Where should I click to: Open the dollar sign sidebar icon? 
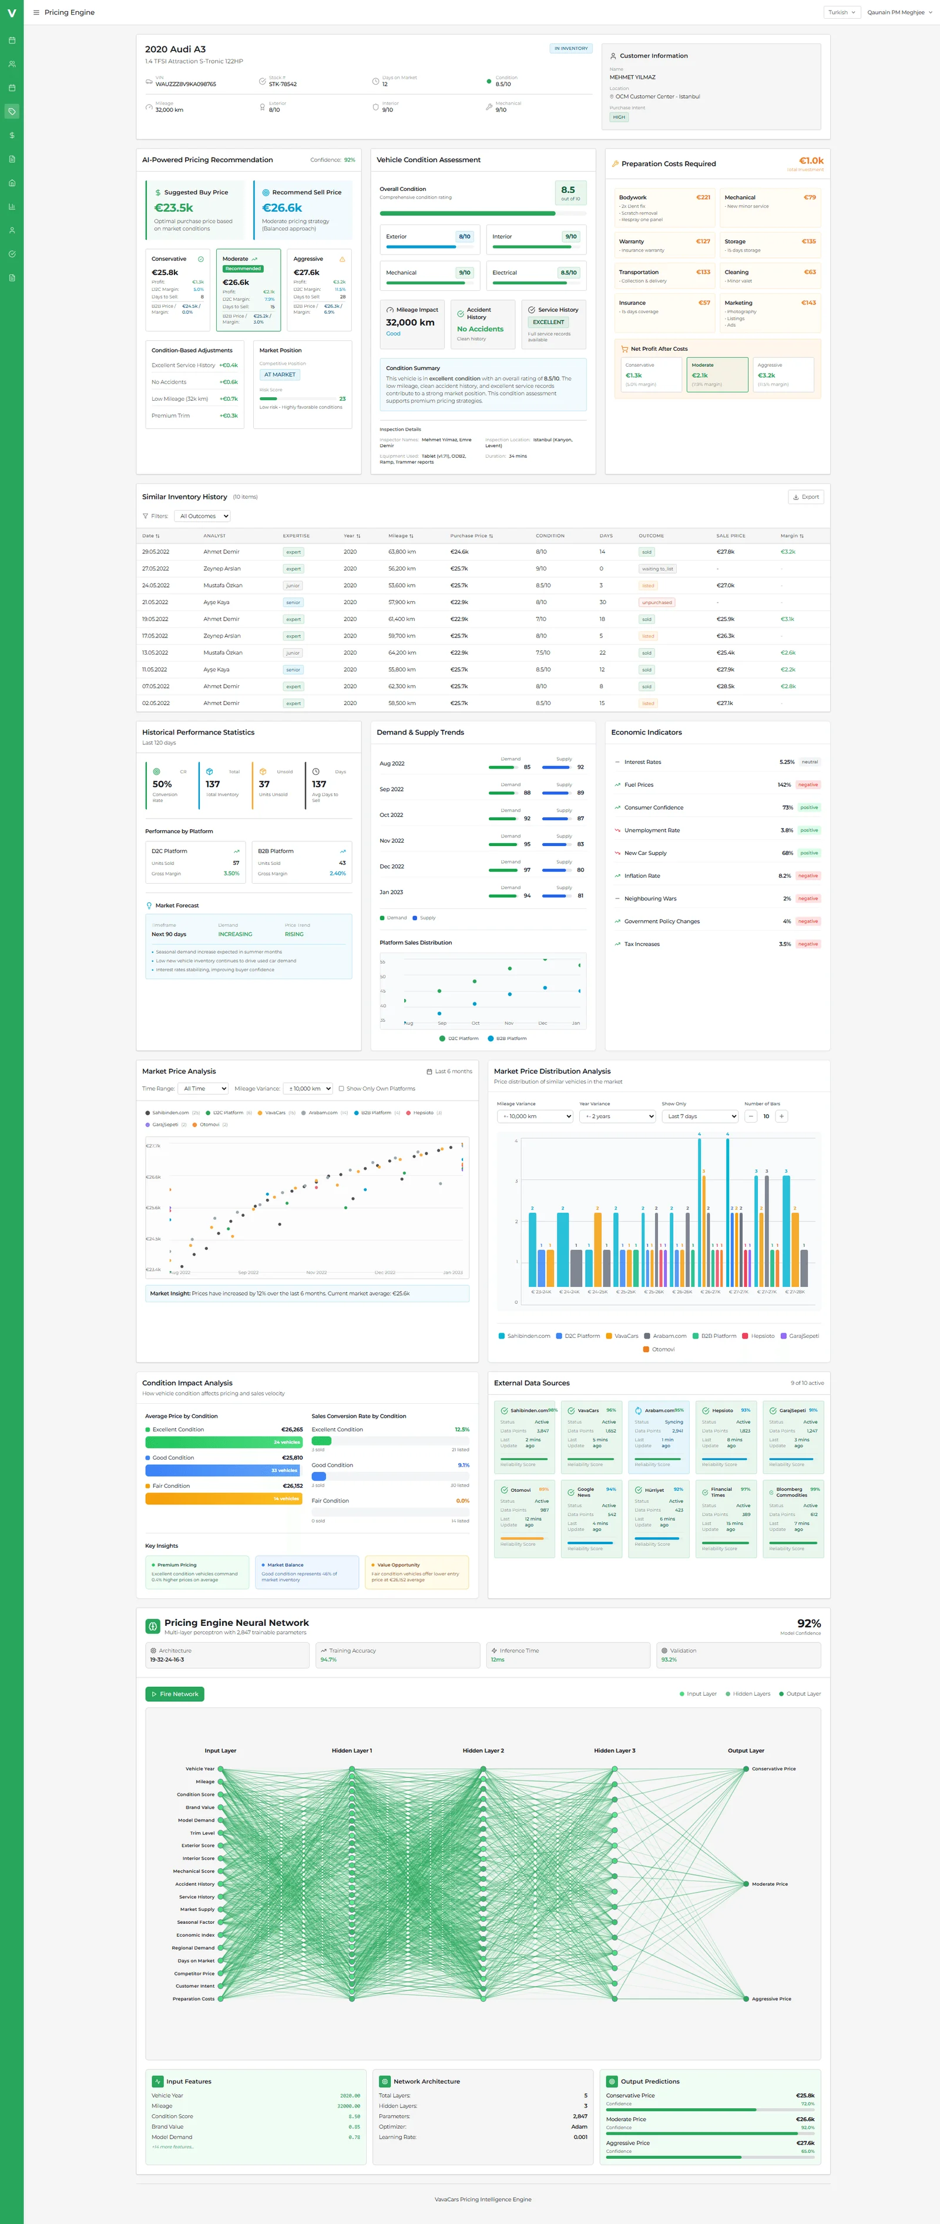[x=12, y=136]
